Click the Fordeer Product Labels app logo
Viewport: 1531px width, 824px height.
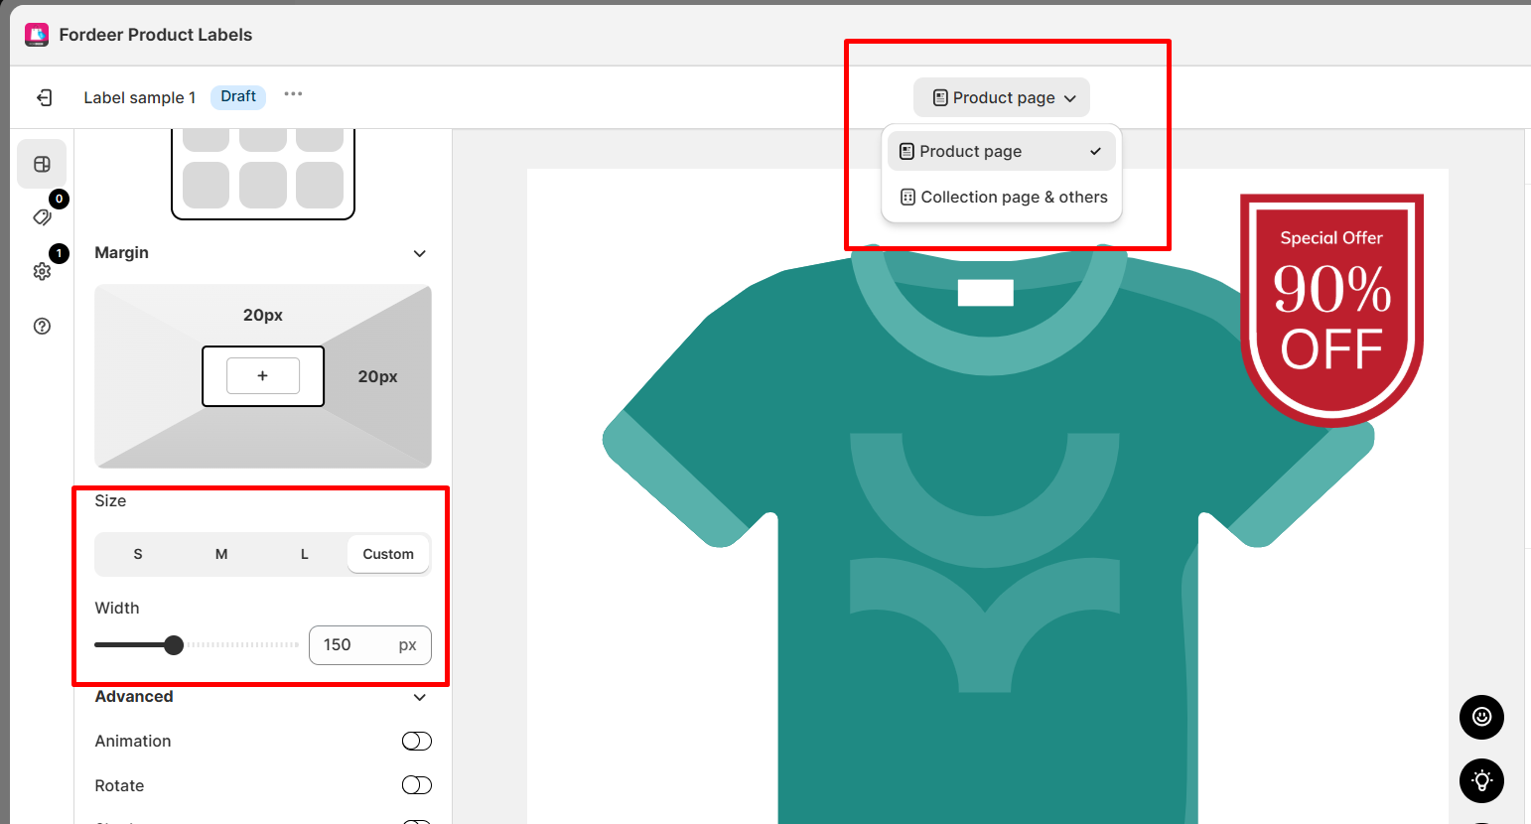[37, 35]
